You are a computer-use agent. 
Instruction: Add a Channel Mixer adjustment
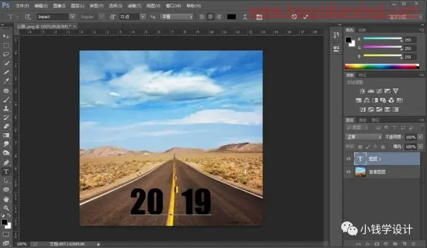click(x=391, y=100)
